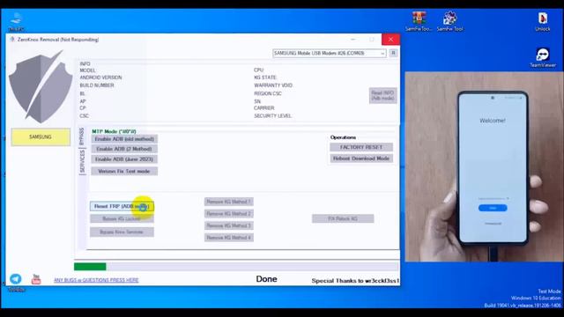Select the Unlock file desktop icon
The height and width of the screenshot is (317, 564).
coord(543,21)
